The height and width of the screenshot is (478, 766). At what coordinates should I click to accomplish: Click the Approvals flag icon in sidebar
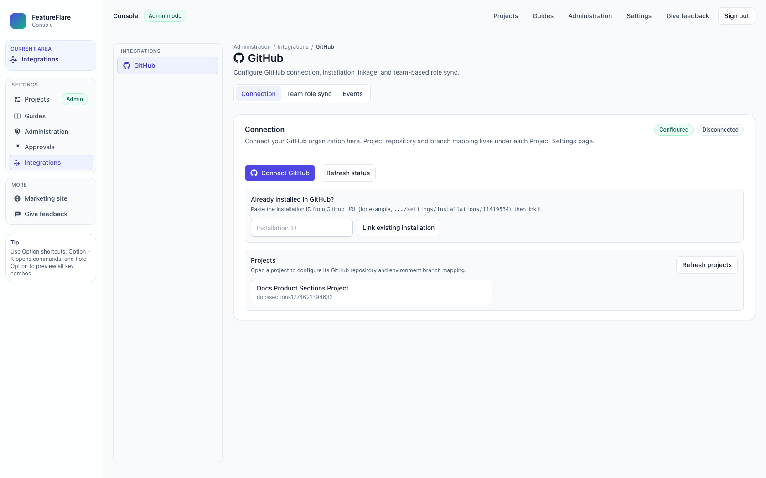[x=17, y=147]
